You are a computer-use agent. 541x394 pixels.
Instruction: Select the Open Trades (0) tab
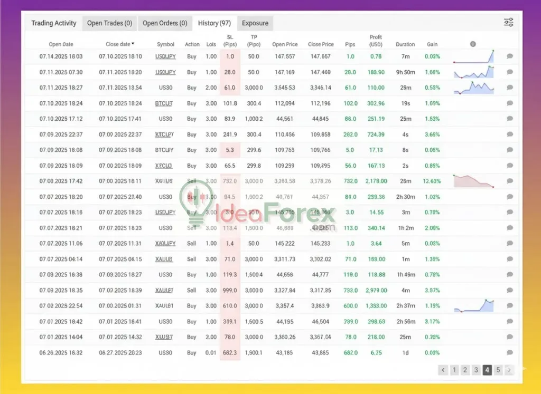109,23
